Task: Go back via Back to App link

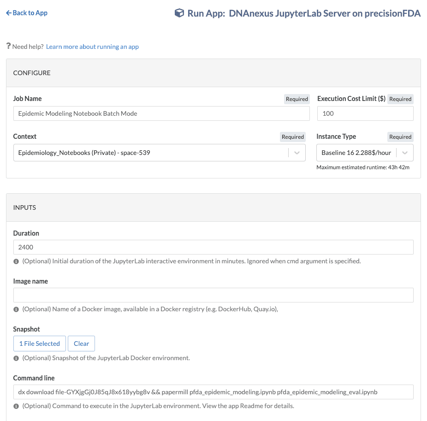Action: coord(27,13)
